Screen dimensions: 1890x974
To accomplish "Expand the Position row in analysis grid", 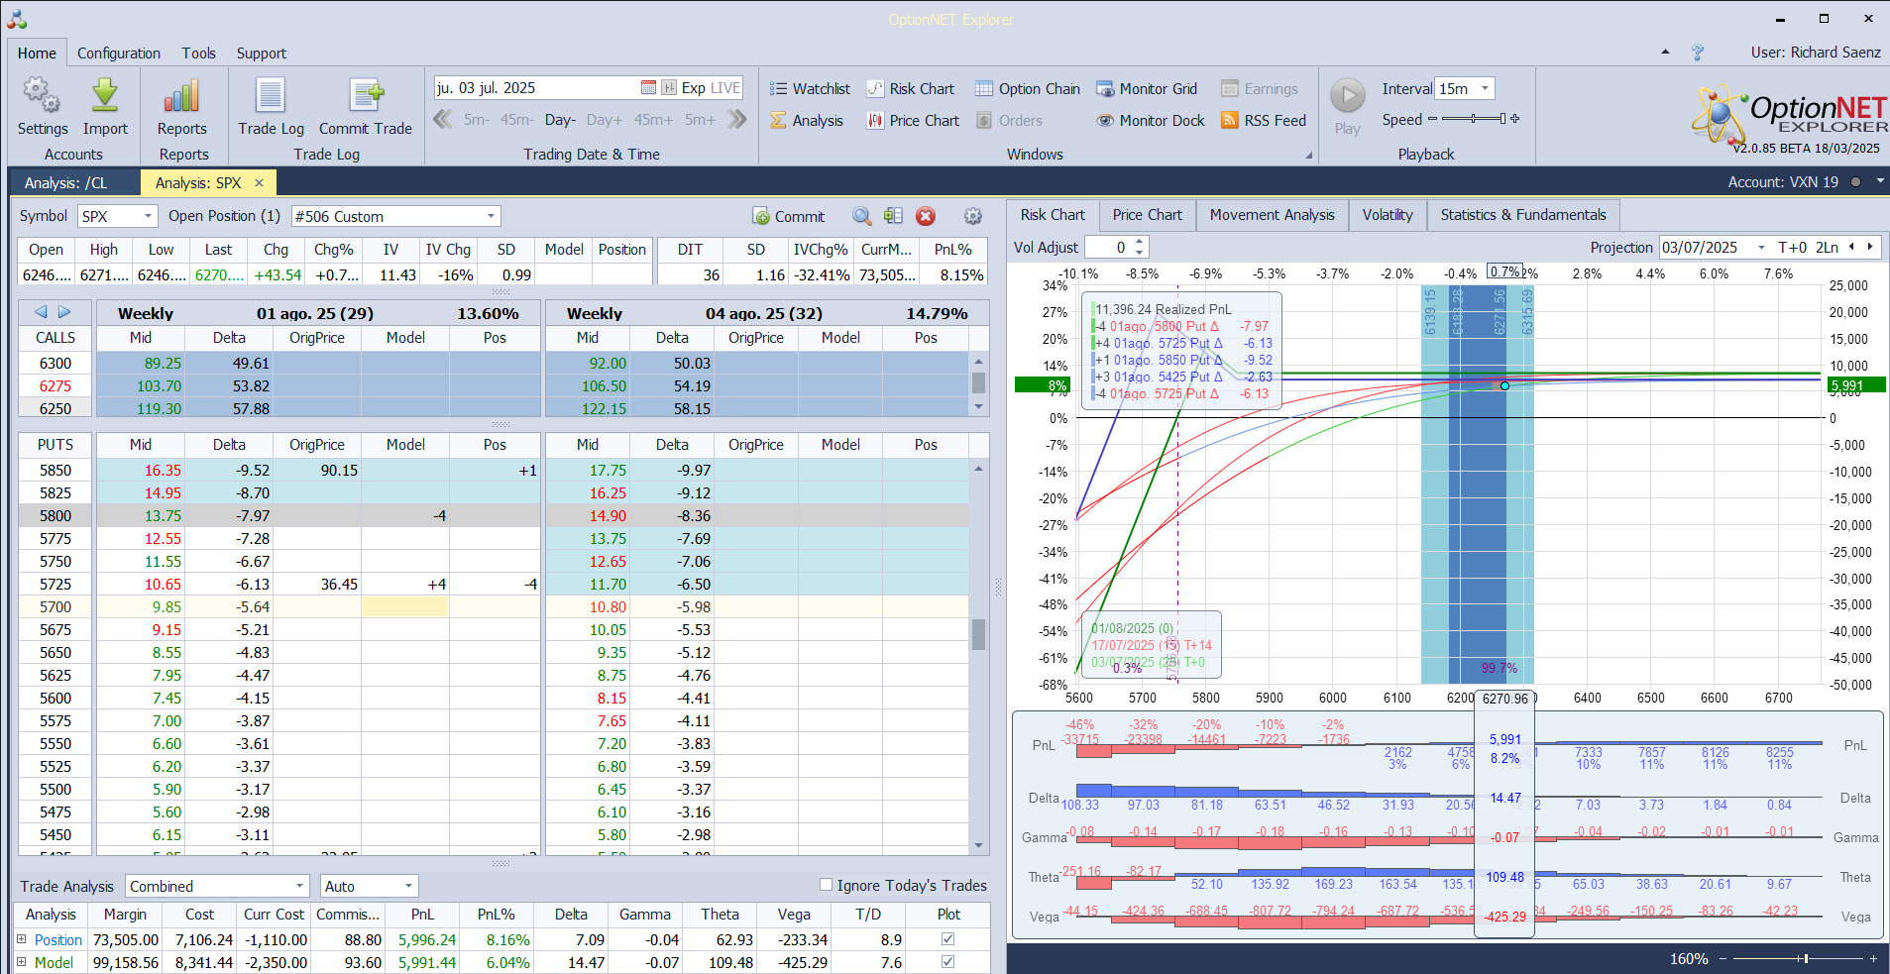I will click(x=22, y=939).
